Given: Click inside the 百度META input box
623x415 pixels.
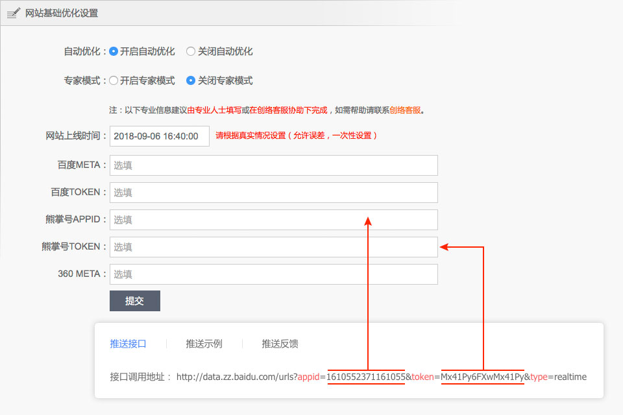Looking at the screenshot, I should point(273,165).
